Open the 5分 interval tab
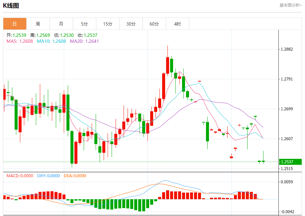Image resolution: width=305 pixels, height=216 pixels. [84, 24]
